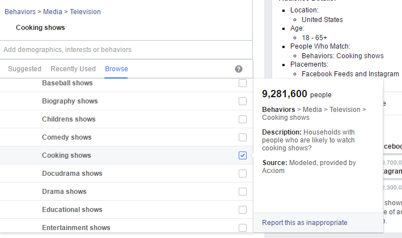Select the Browse tab

(116, 69)
